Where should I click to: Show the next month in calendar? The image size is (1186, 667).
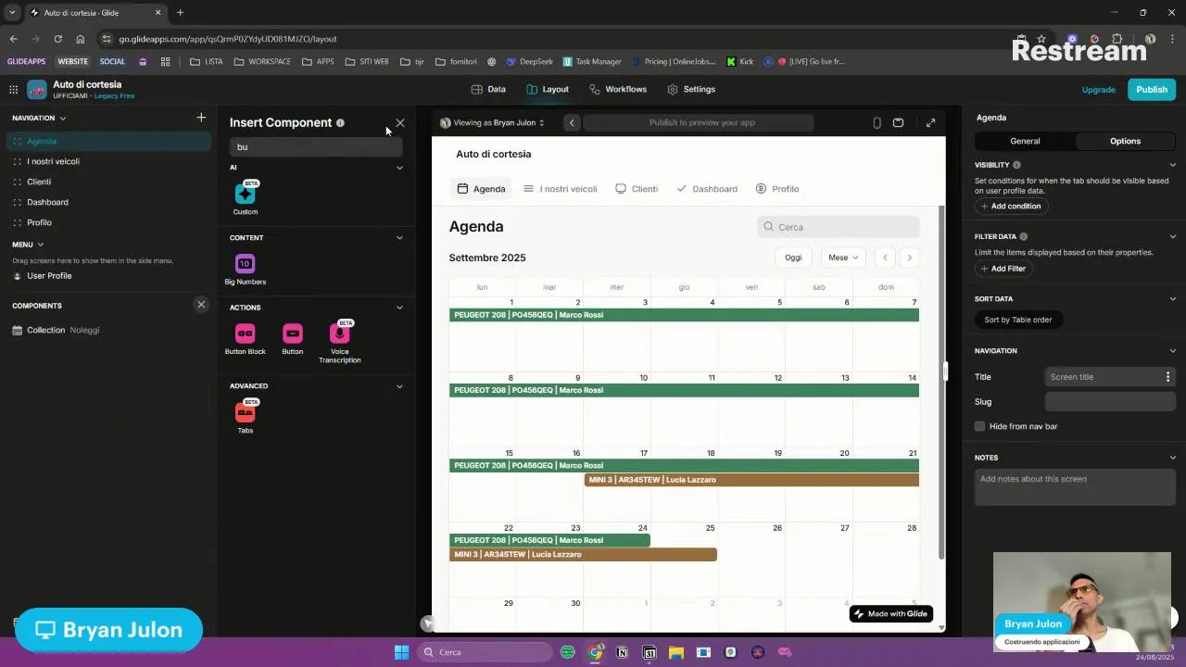(909, 258)
